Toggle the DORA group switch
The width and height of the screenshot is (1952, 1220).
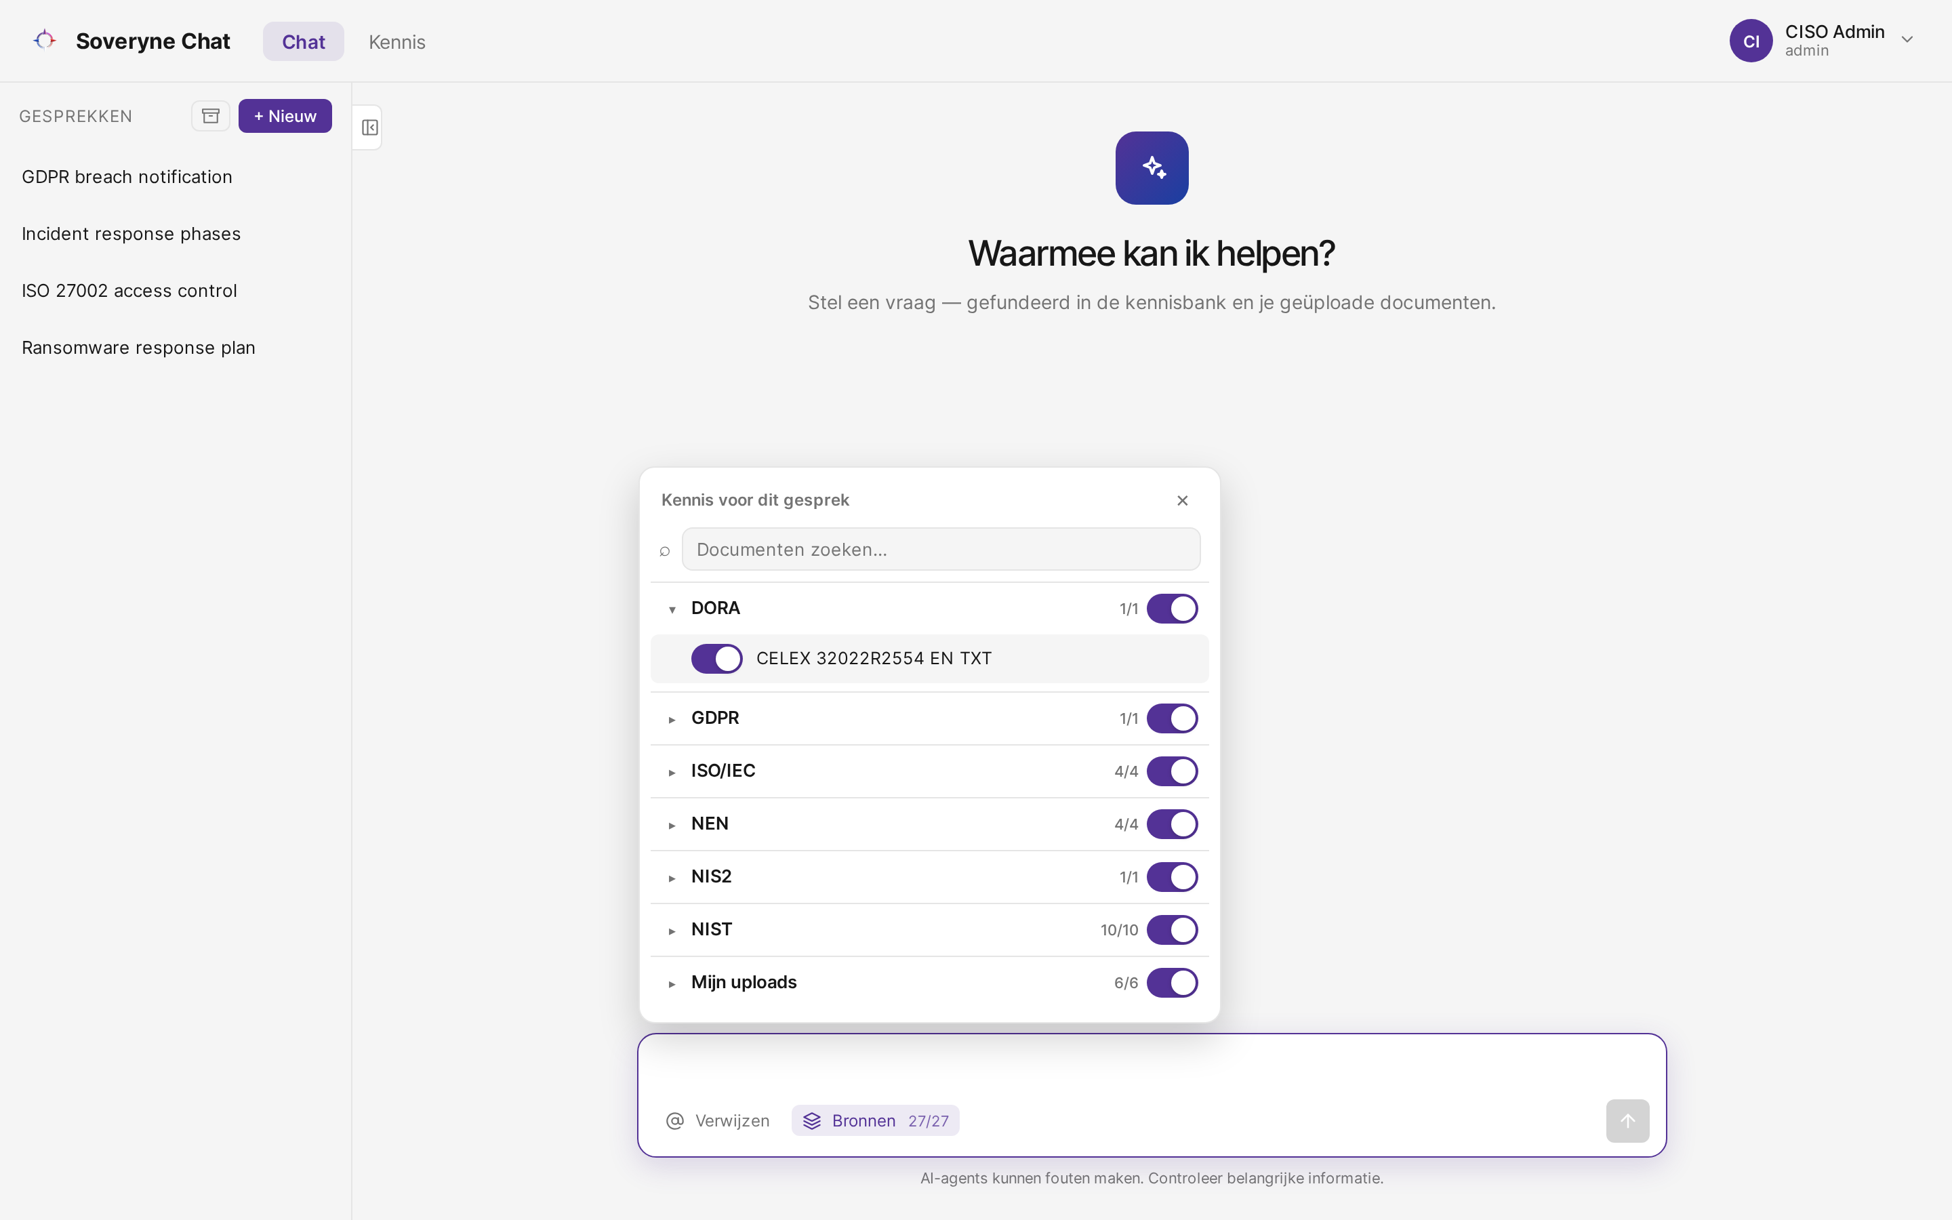tap(1172, 609)
